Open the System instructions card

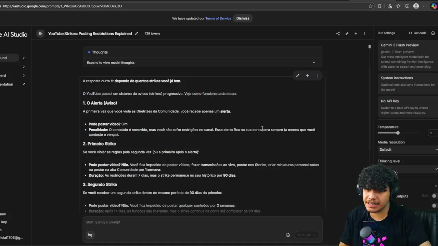coord(408,83)
